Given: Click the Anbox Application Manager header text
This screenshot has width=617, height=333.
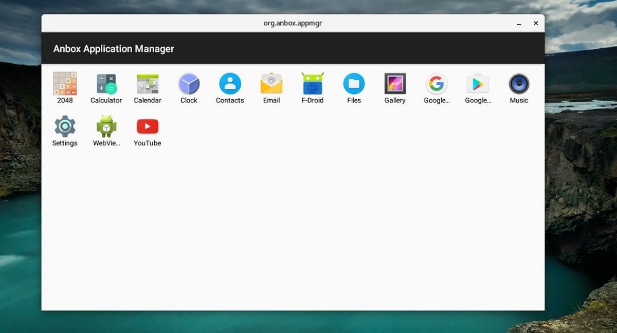Looking at the screenshot, I should 114,49.
